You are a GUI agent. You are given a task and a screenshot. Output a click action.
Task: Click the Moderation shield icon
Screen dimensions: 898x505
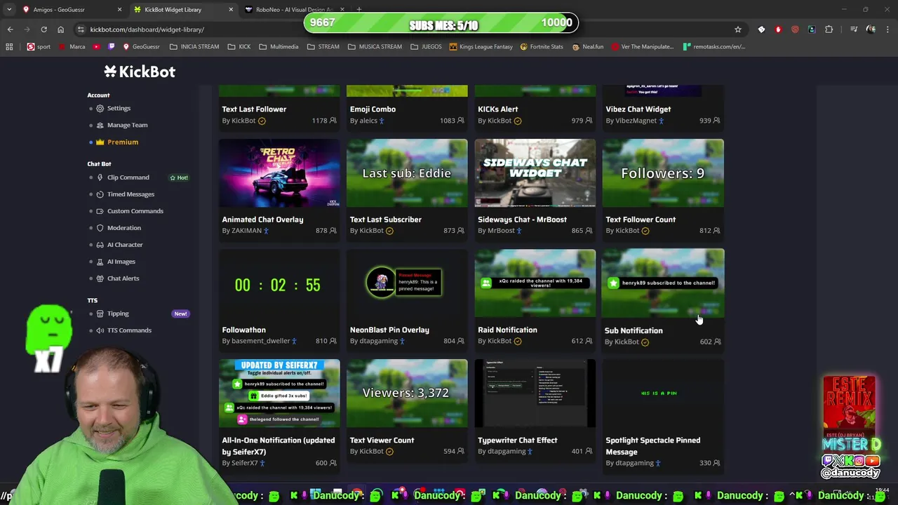click(x=100, y=228)
